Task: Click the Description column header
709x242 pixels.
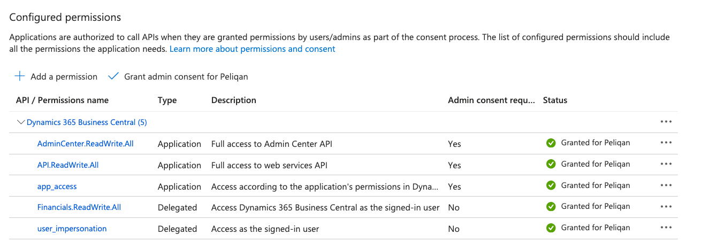Action: [234, 100]
